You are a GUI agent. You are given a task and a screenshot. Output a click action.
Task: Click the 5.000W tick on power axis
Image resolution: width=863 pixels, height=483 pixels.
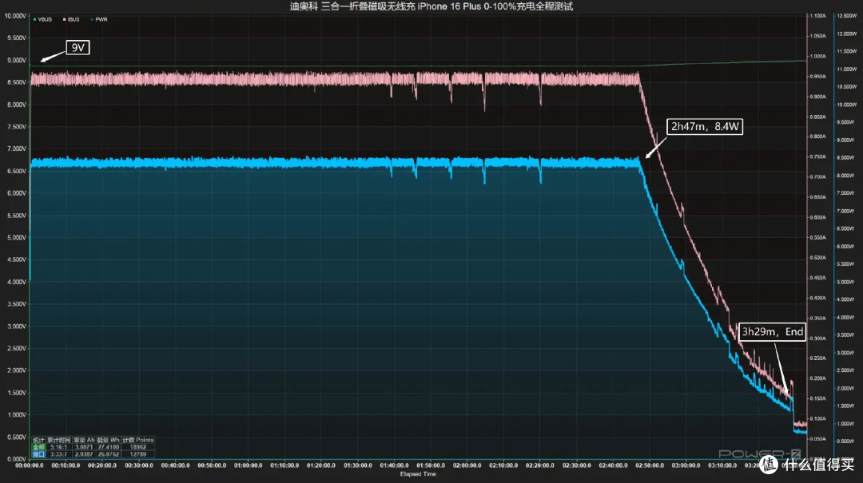pos(846,282)
